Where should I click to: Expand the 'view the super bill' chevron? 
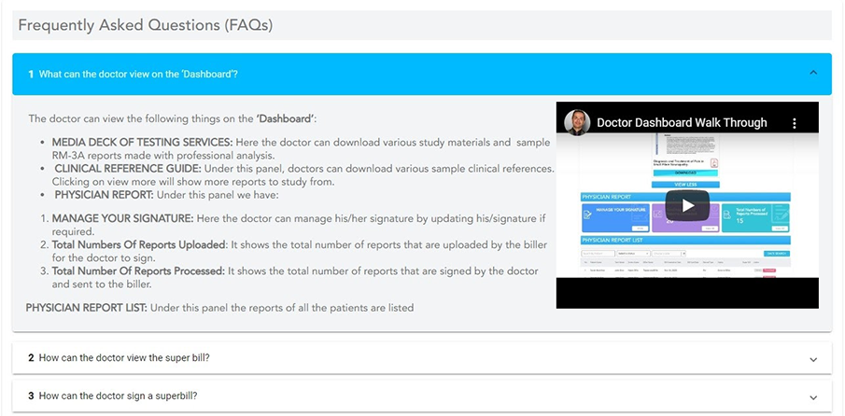813,359
